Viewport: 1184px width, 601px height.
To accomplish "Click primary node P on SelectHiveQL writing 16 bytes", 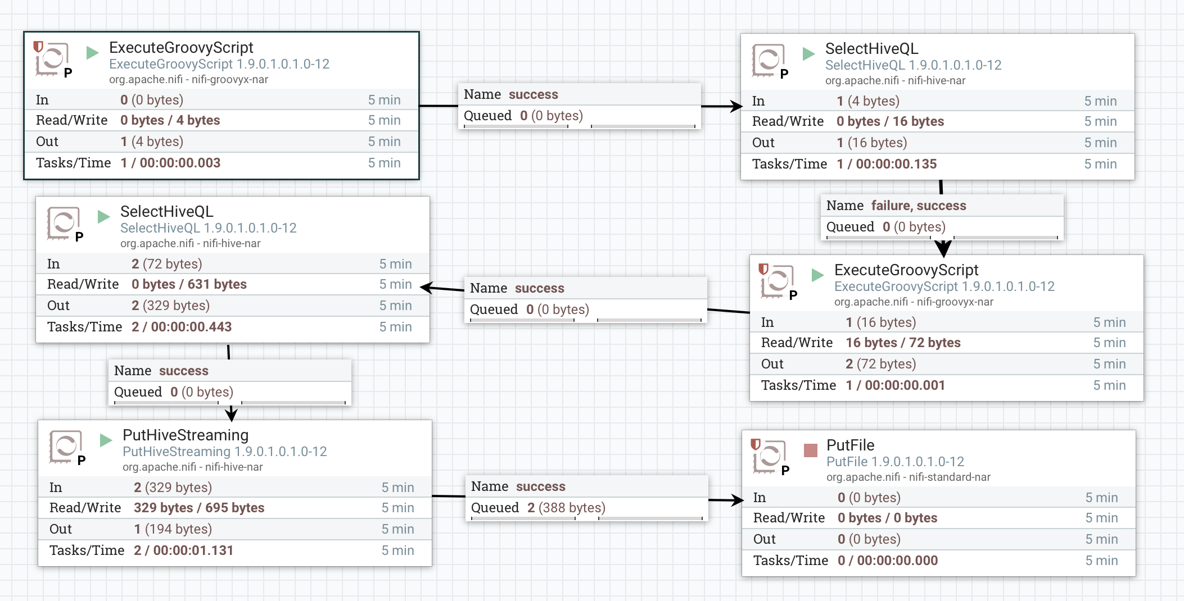I will tap(784, 74).
